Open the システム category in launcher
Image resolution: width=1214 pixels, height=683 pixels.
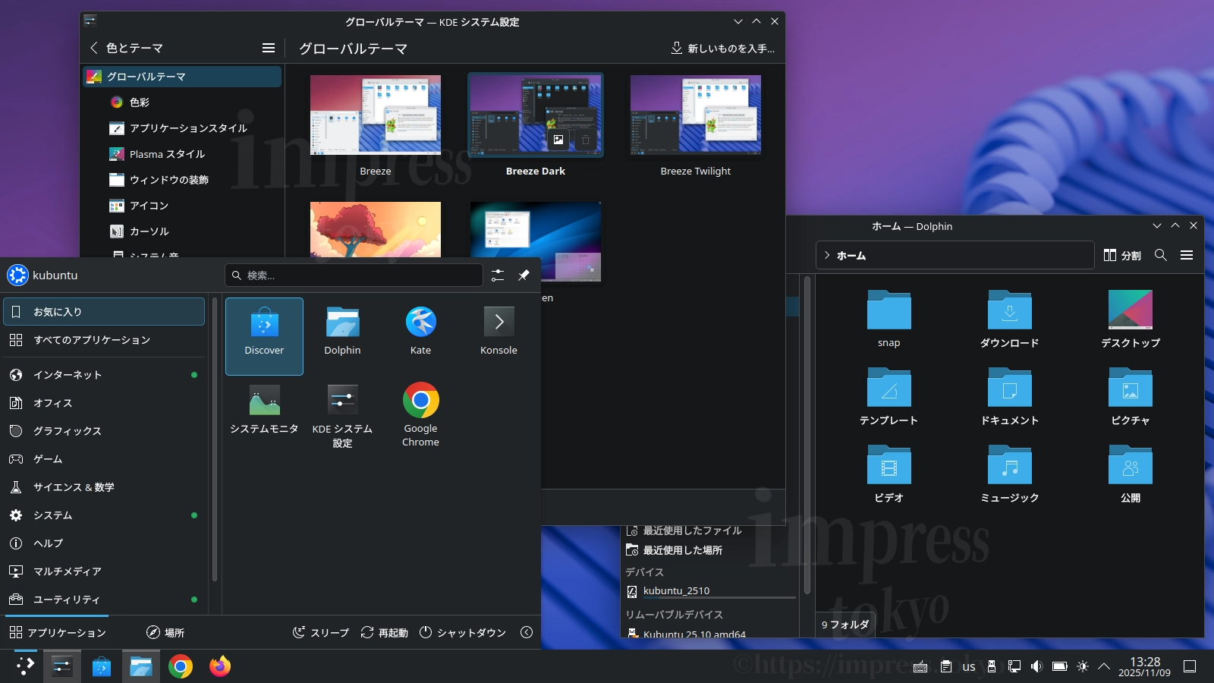104,515
